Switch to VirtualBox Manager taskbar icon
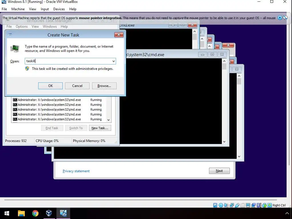The height and width of the screenshot is (219, 292). tap(49, 213)
